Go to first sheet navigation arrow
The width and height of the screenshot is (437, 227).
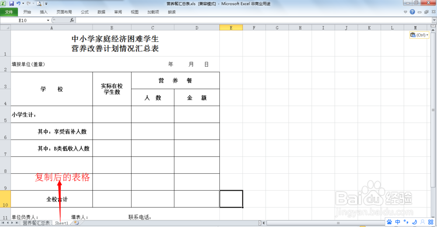tap(3, 223)
